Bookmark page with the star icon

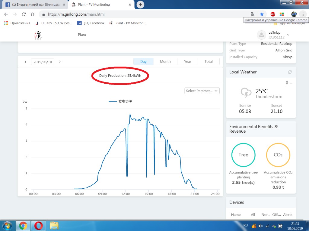[x=262, y=14]
